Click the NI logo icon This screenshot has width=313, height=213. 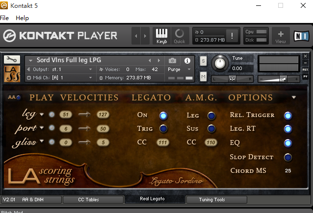(x=301, y=36)
